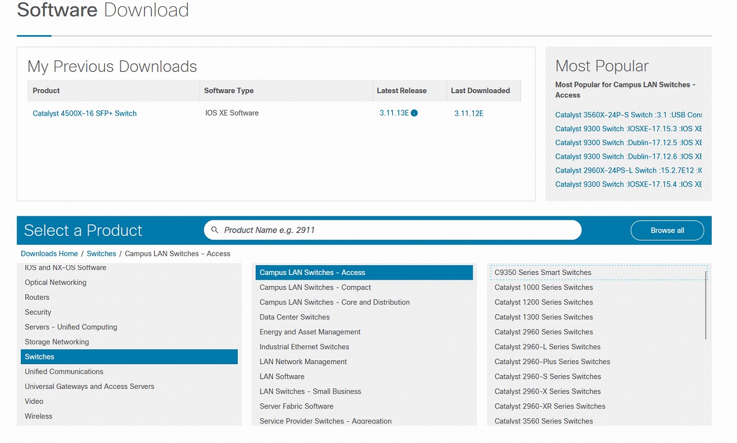
Task: Click the search magnifier icon
Action: (215, 230)
